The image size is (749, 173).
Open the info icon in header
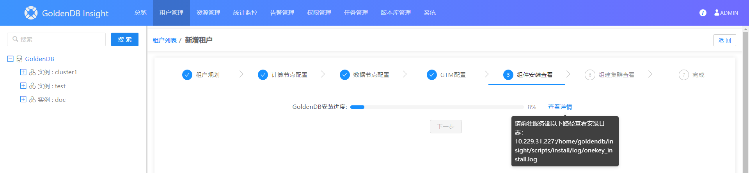coord(703,13)
